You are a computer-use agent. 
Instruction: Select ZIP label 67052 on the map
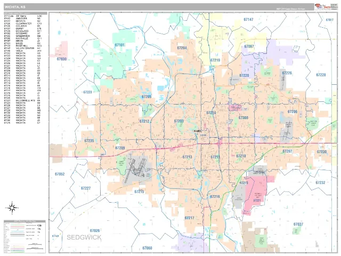coord(60,174)
